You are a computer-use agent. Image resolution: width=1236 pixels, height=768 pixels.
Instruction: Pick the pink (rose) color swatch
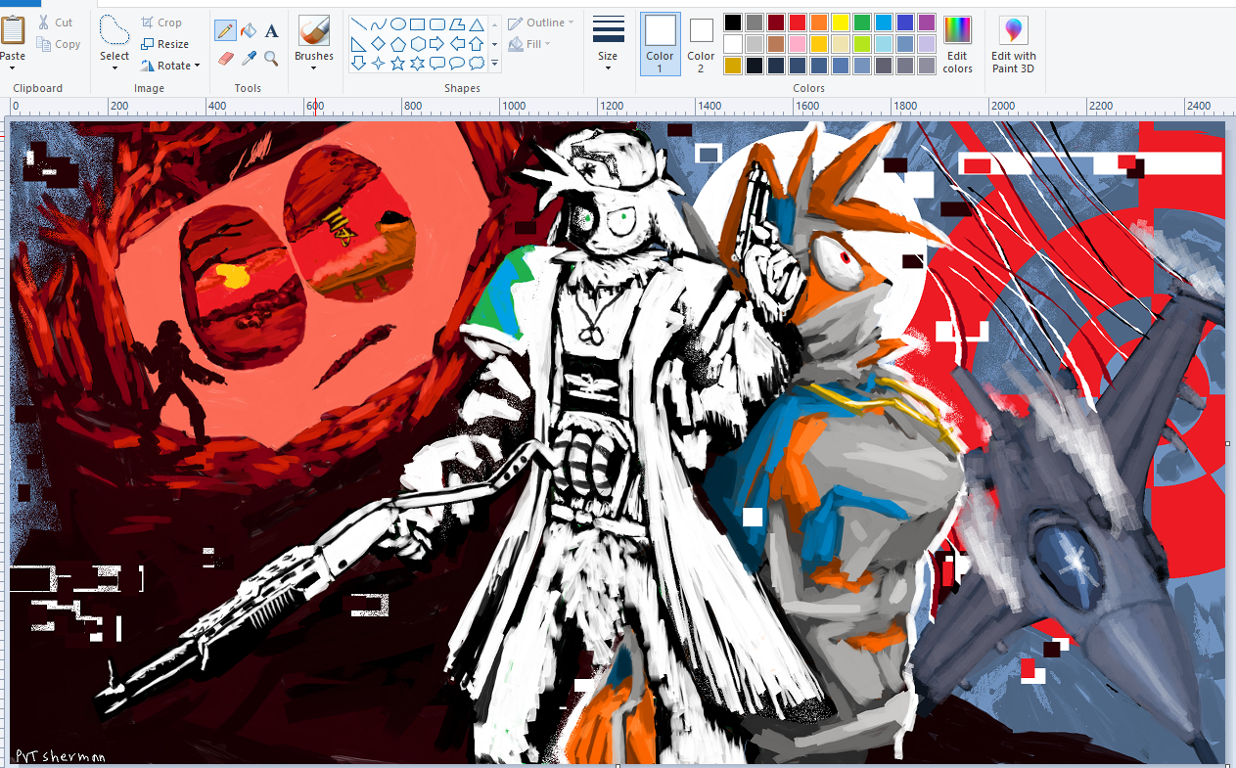[798, 44]
